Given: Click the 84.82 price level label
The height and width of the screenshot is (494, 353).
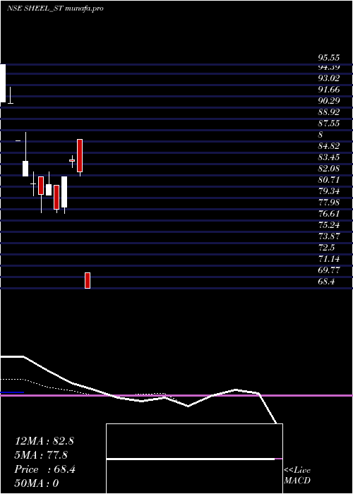Looking at the screenshot, I should point(329,146).
